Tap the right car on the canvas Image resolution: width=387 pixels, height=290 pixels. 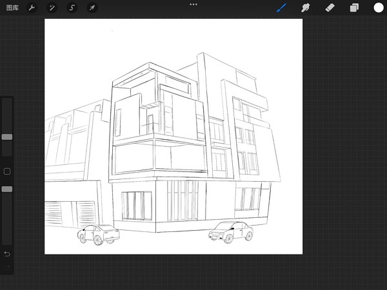click(230, 231)
